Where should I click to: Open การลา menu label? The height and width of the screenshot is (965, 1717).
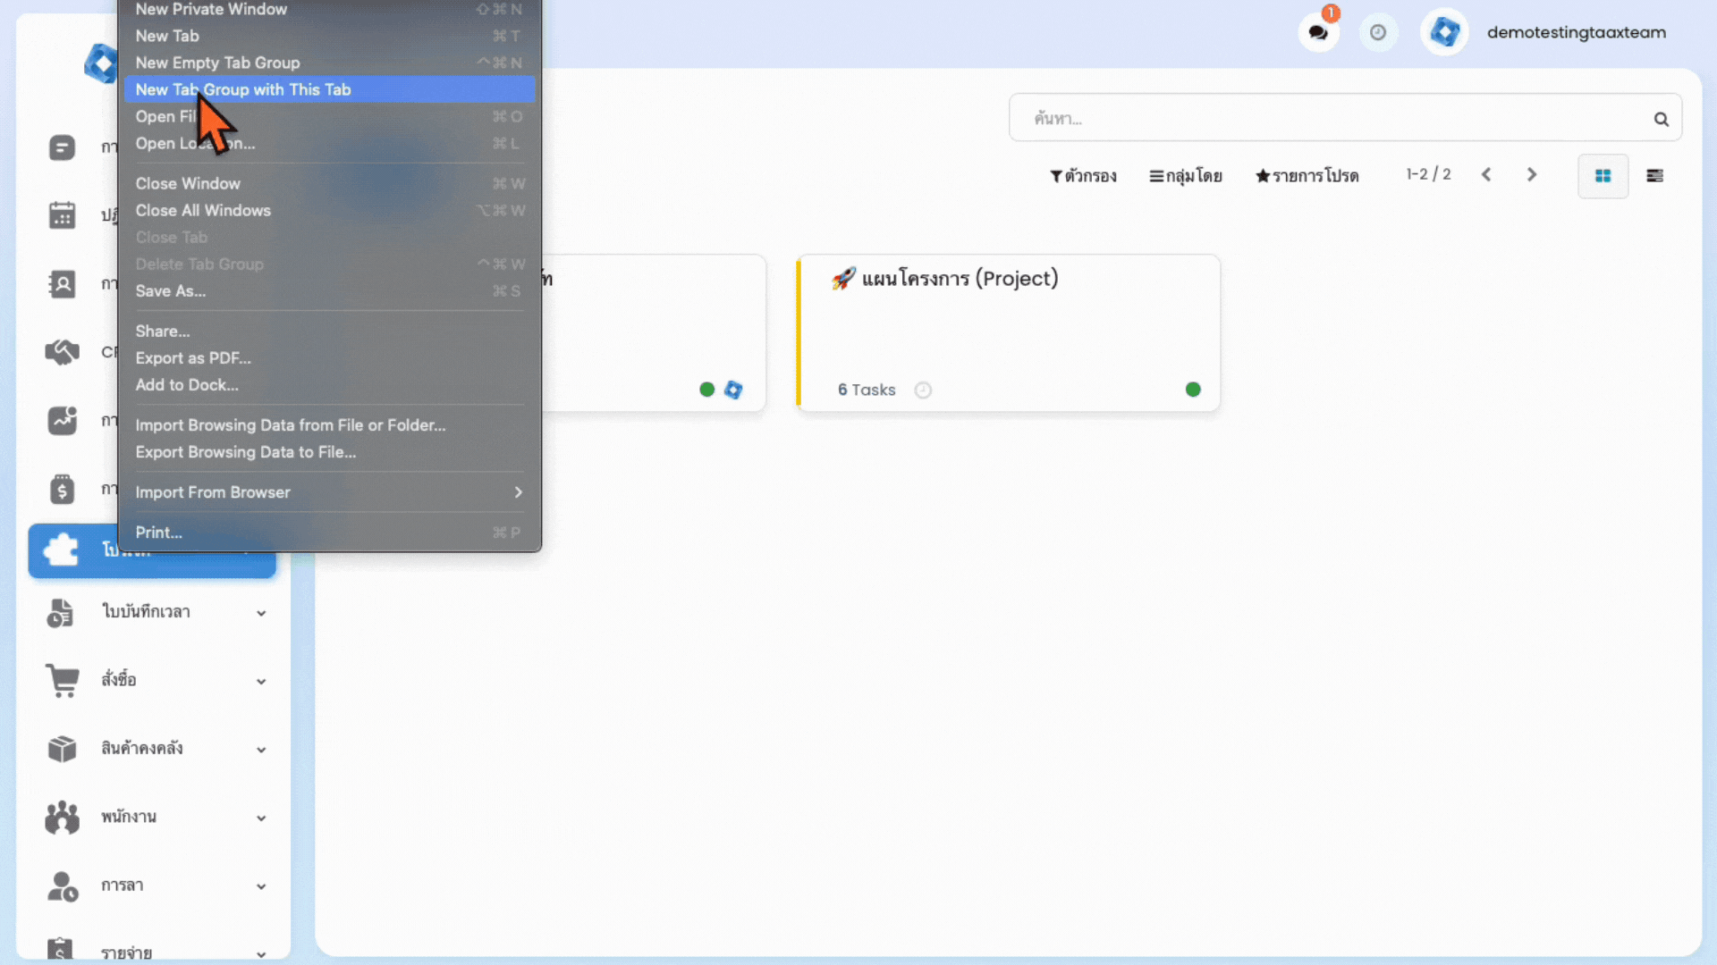coord(122,885)
